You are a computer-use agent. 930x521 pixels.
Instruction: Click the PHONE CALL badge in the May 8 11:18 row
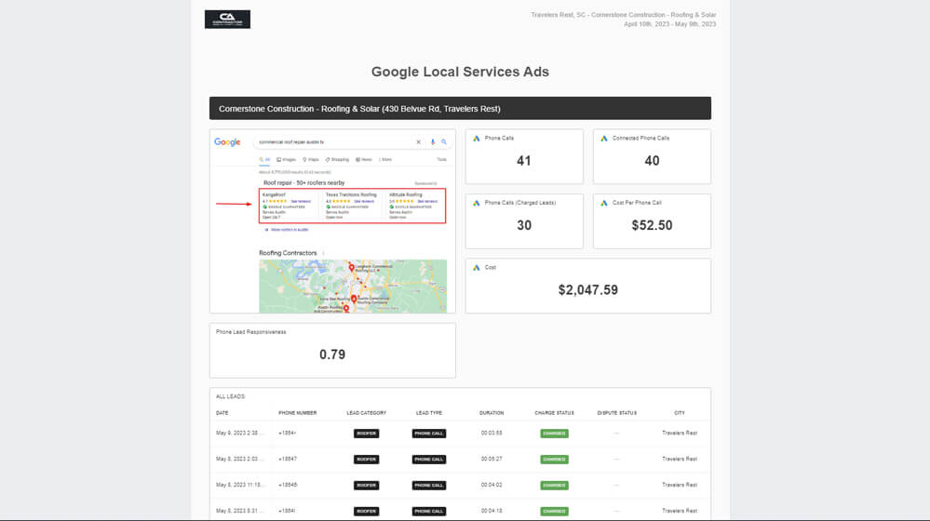[x=429, y=486]
